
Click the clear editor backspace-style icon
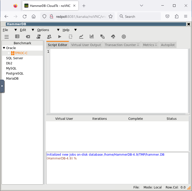pyautogui.click(x=28, y=37)
